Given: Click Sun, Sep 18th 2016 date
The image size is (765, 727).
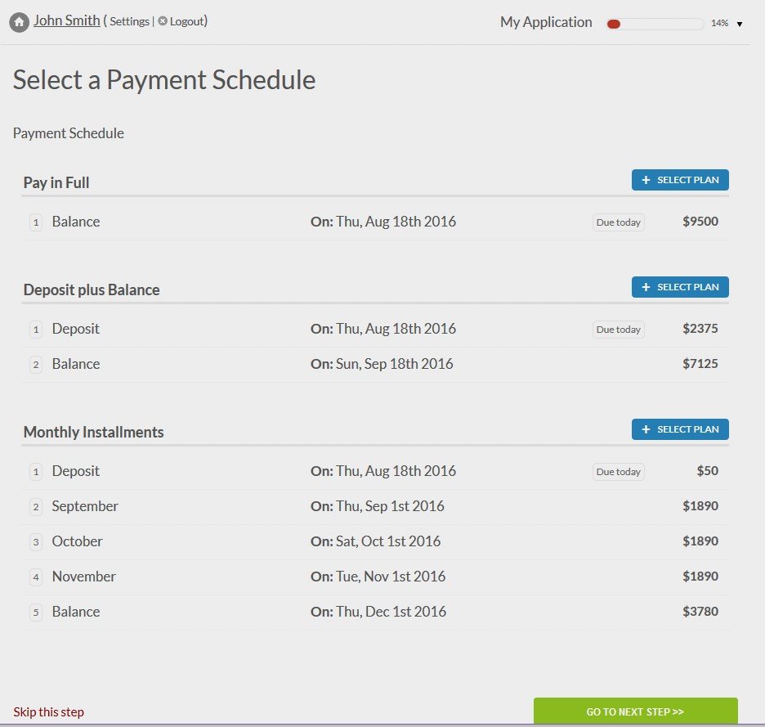Looking at the screenshot, I should point(394,364).
